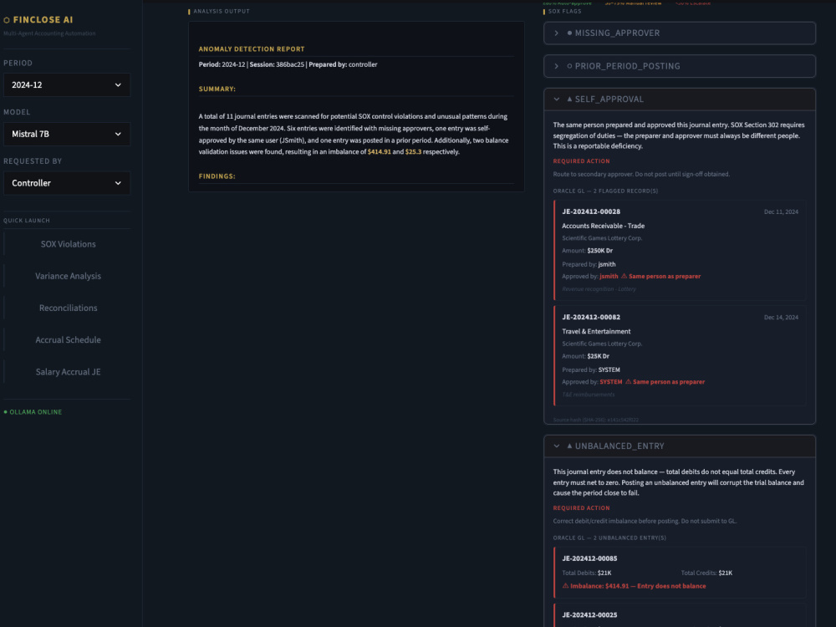This screenshot has height=627, width=836.
Task: Collapse the SELF_APPROVAL flag section
Action: [679, 99]
